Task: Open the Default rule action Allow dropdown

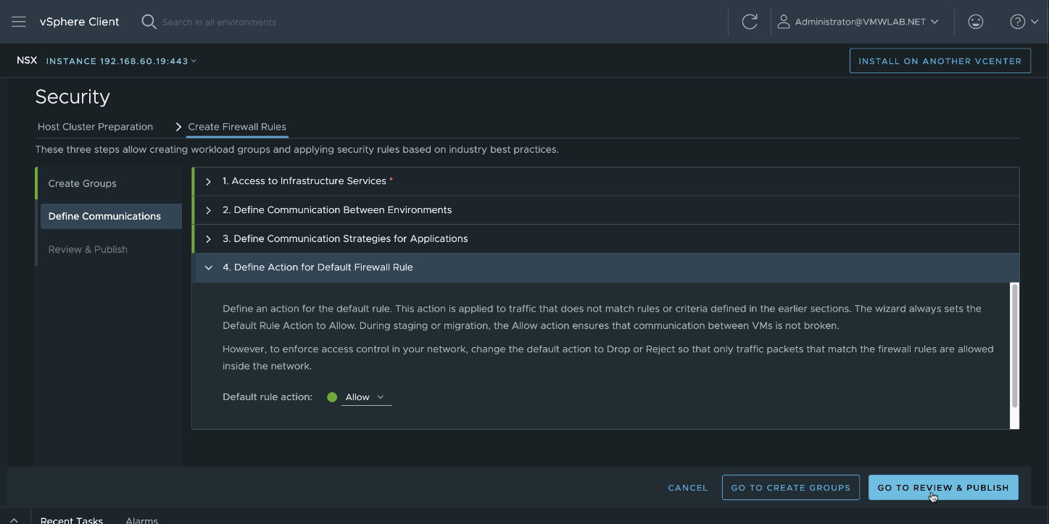Action: point(366,397)
